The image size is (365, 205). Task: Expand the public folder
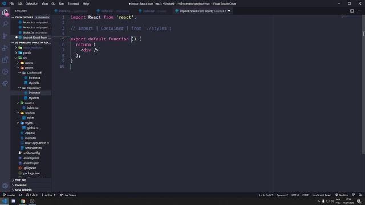tap(16, 53)
